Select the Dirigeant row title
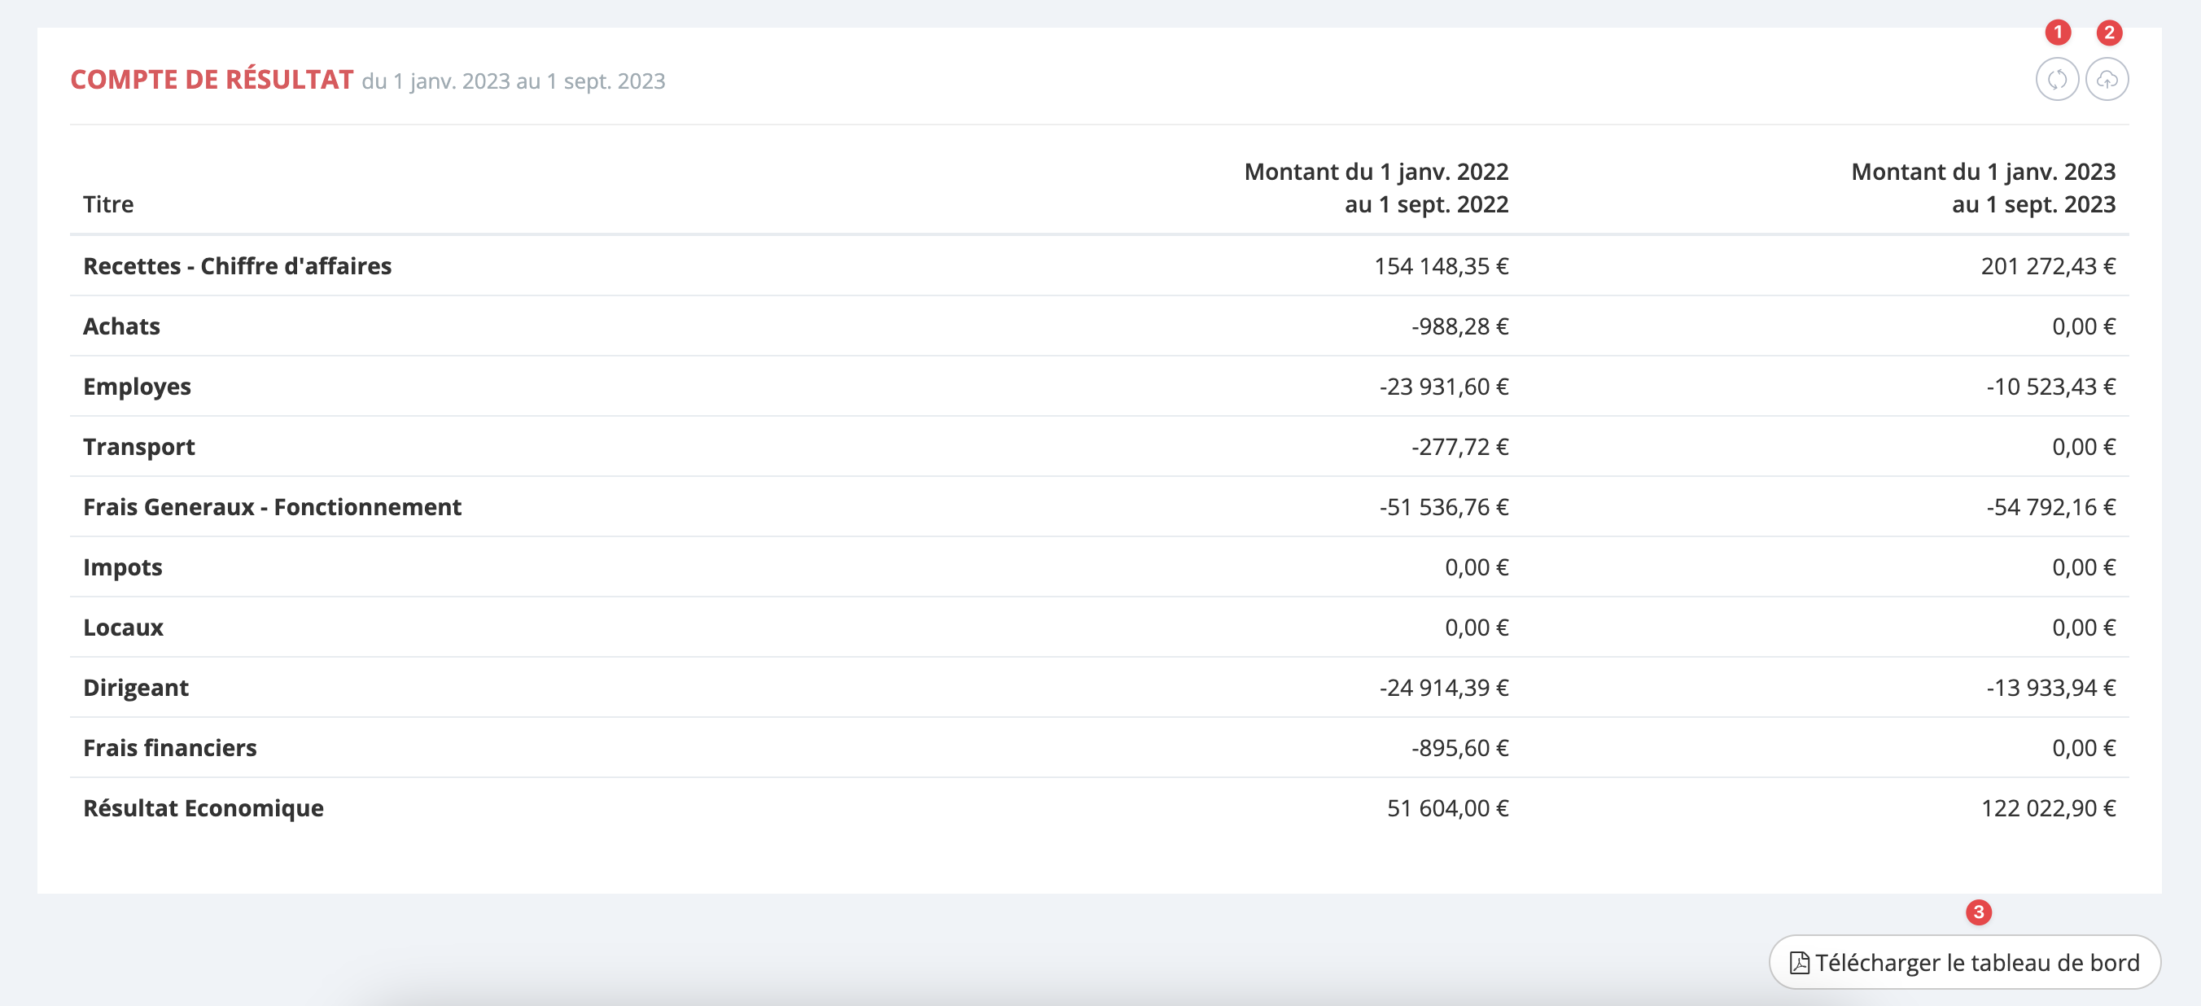Viewport: 2201px width, 1006px height. click(135, 687)
